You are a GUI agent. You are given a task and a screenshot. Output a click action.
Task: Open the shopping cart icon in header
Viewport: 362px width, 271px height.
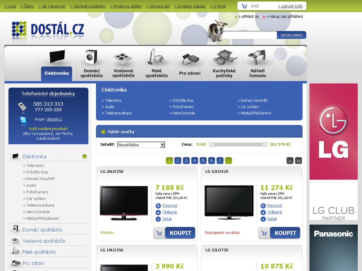pos(244,6)
